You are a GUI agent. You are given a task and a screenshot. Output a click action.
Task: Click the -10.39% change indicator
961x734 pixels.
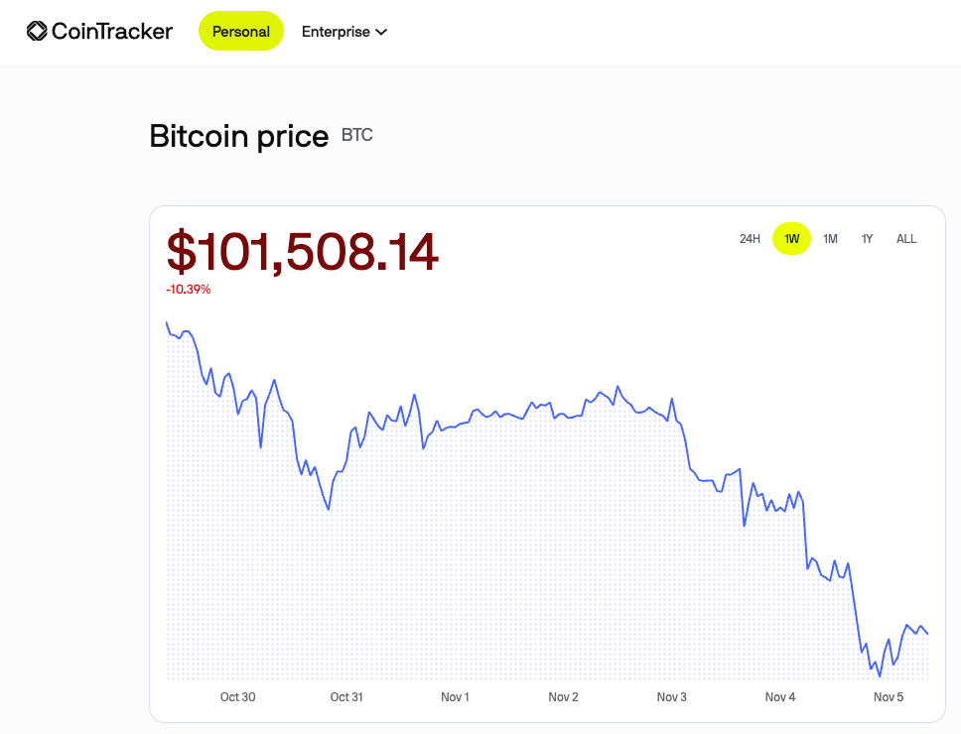189,290
